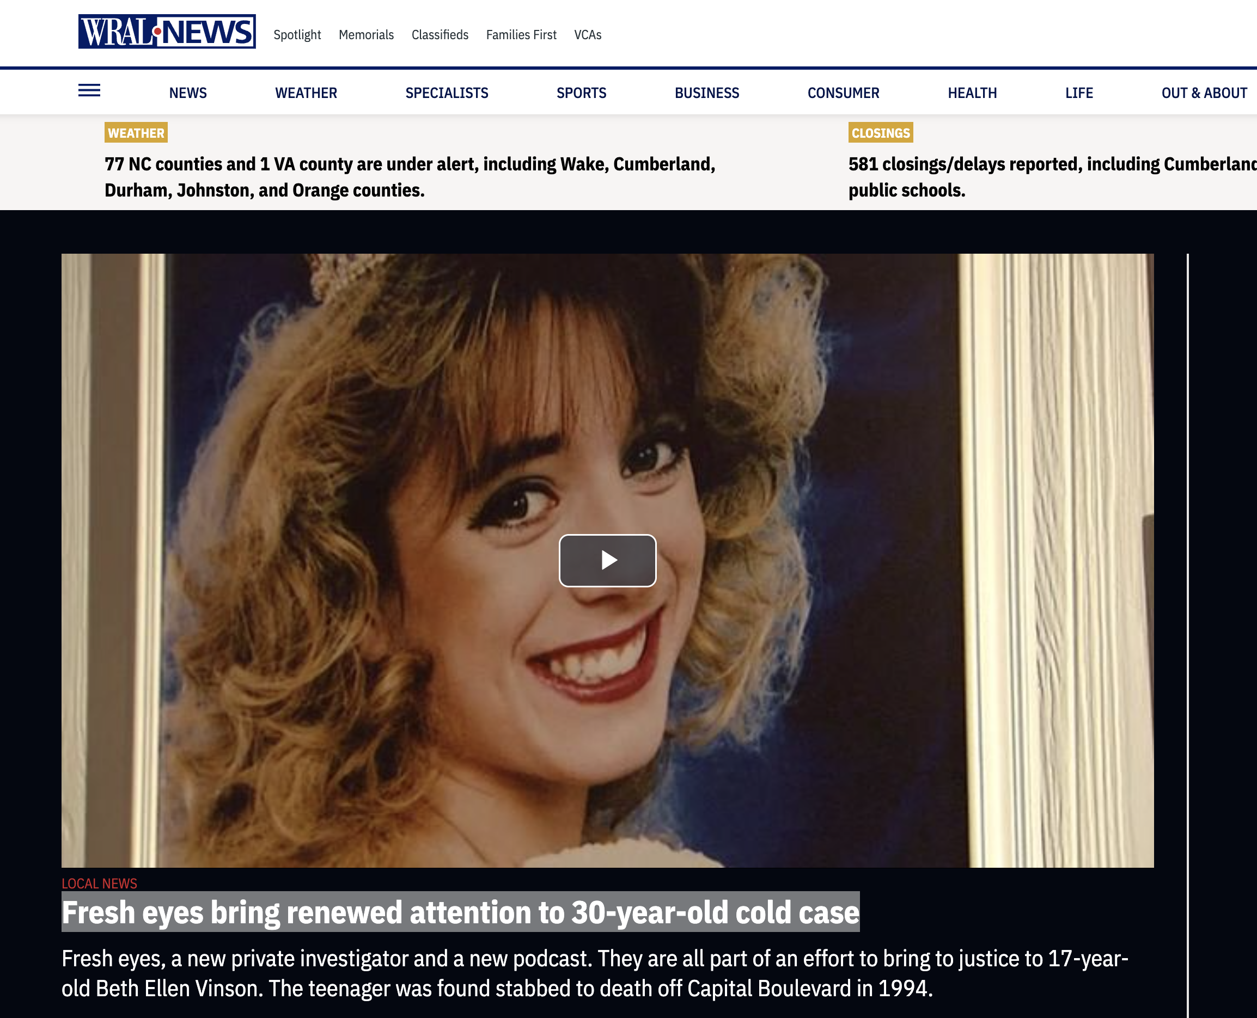Open the hamburger menu icon
The image size is (1257, 1018).
(89, 91)
